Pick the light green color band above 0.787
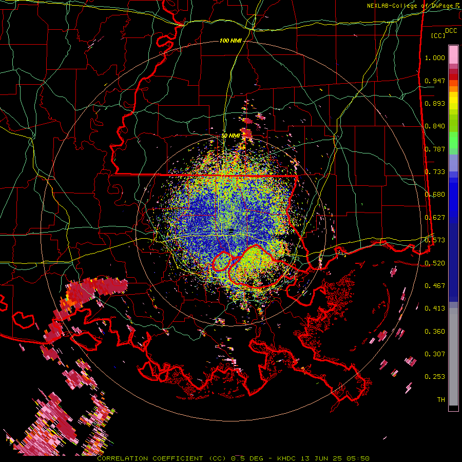Image resolution: width=462 pixels, height=462 pixels. [453, 140]
